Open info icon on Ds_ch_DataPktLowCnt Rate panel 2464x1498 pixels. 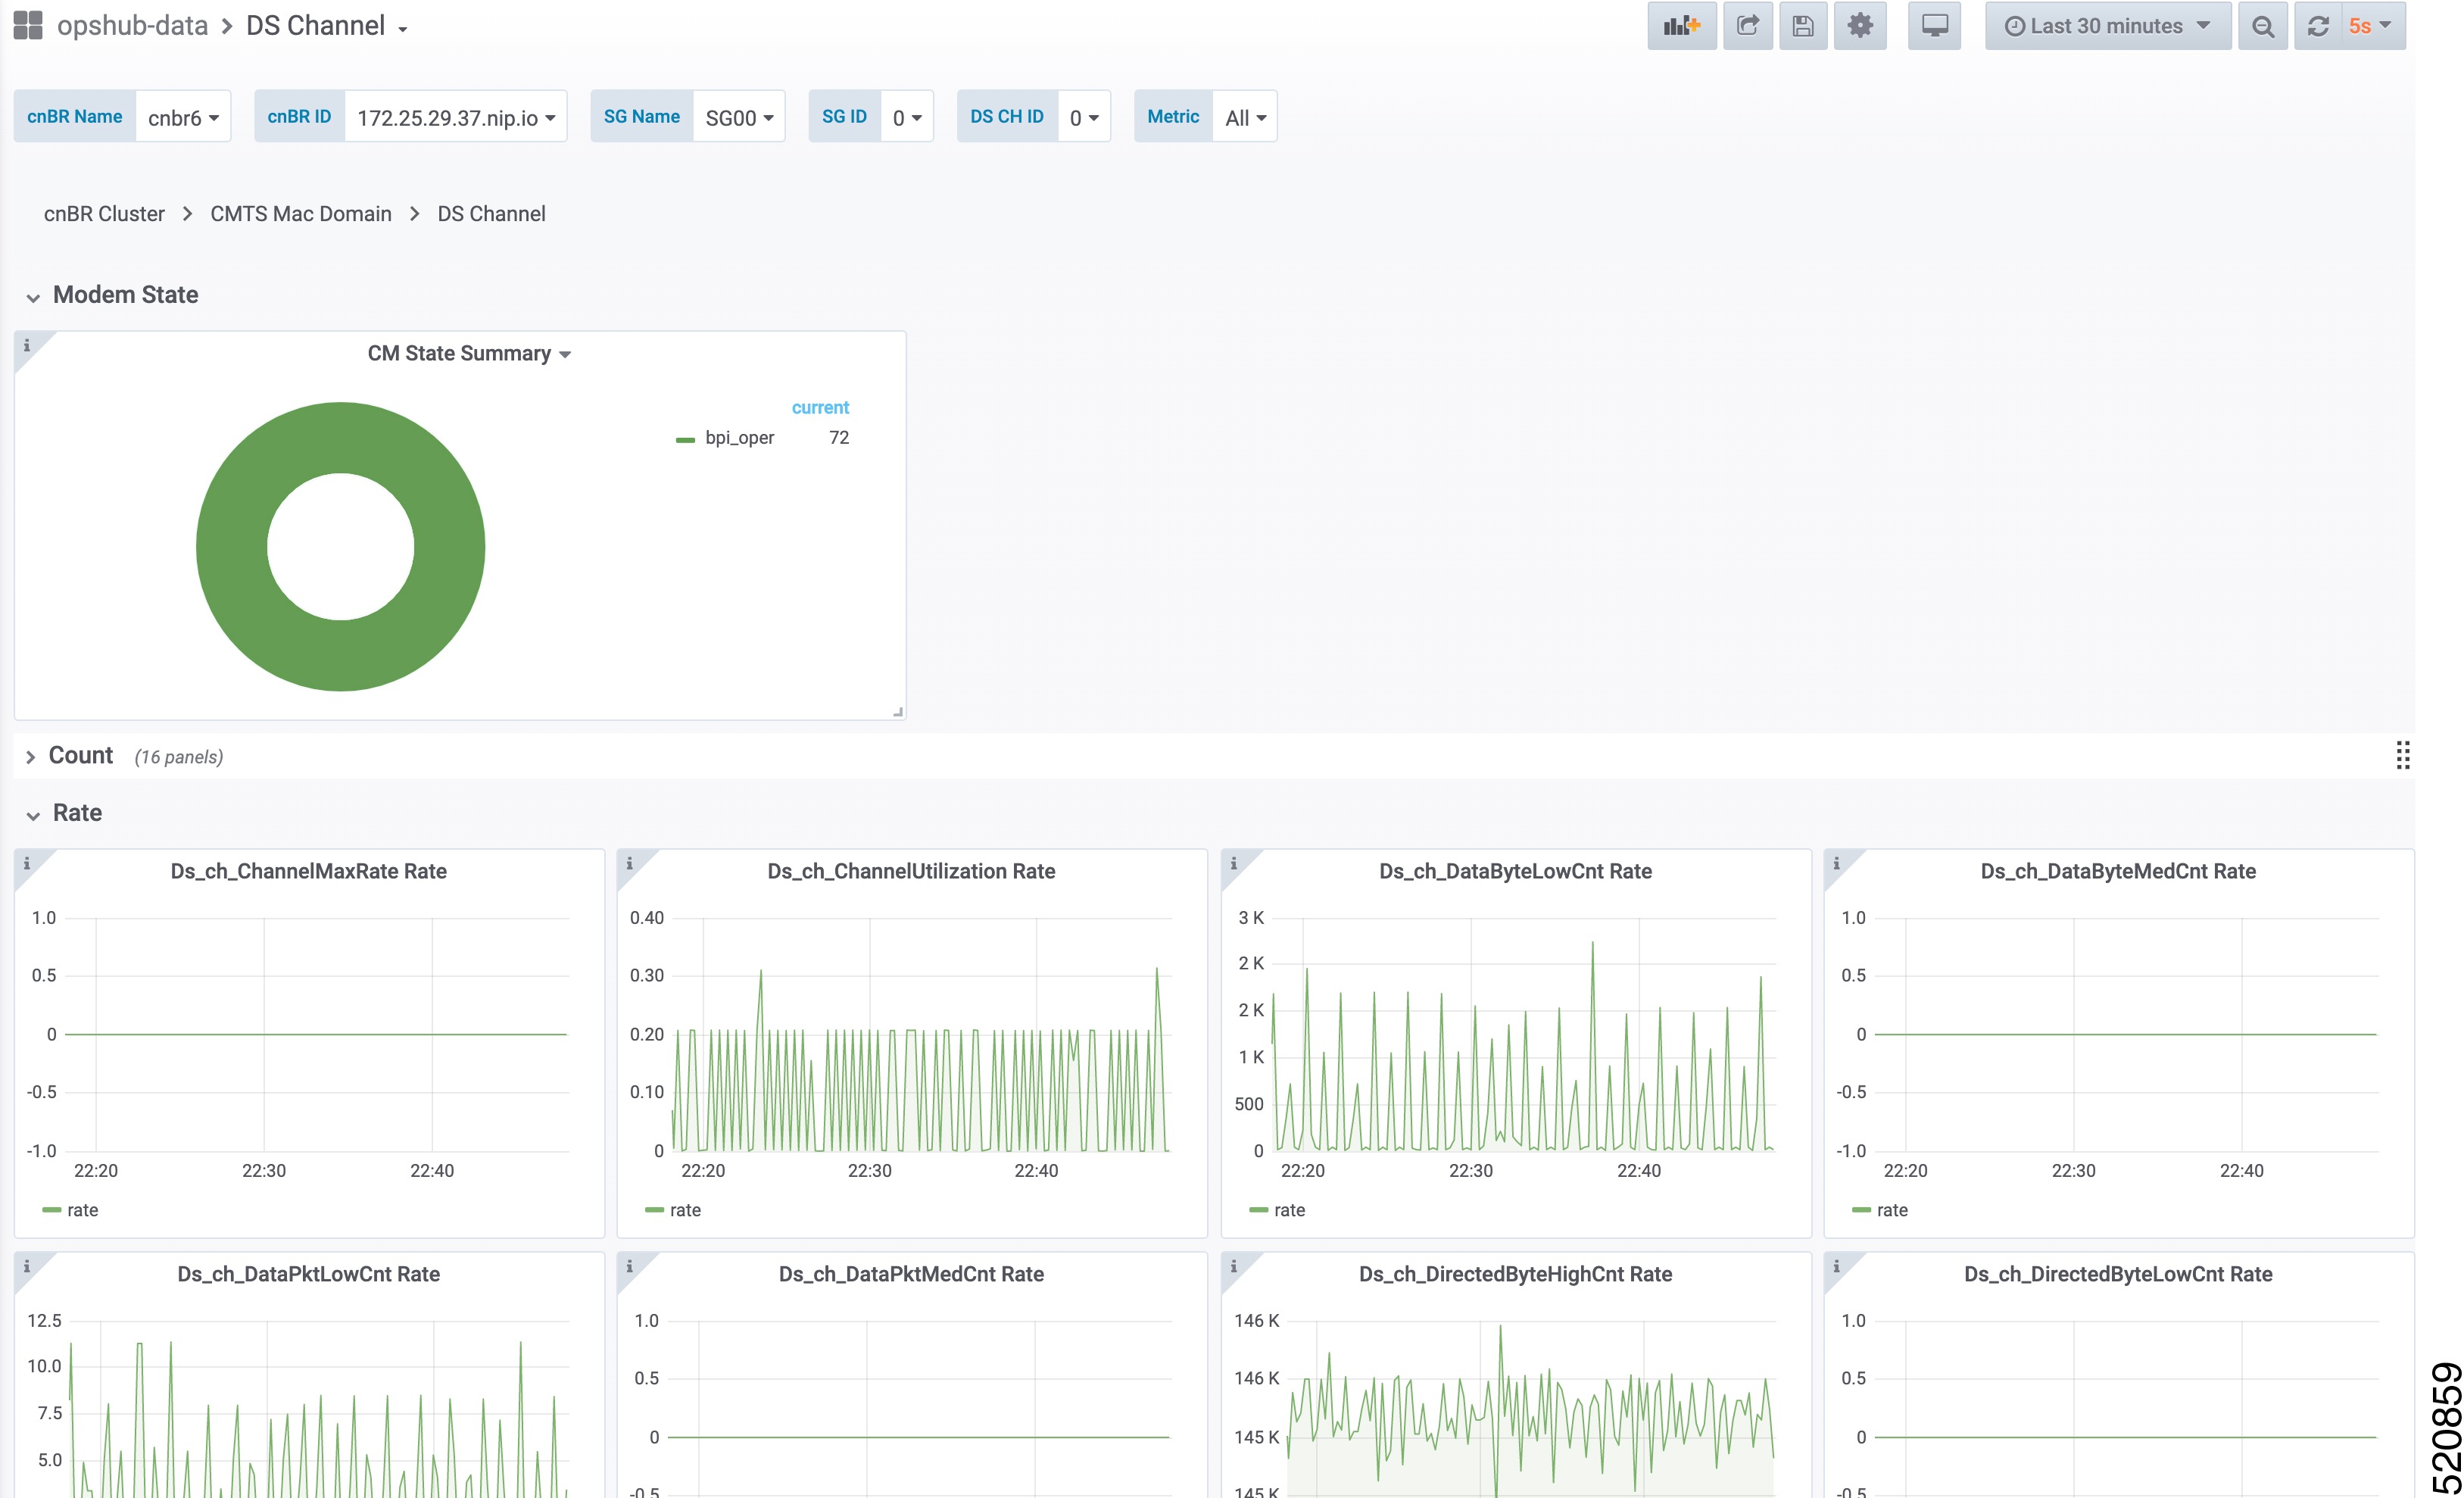click(27, 1266)
